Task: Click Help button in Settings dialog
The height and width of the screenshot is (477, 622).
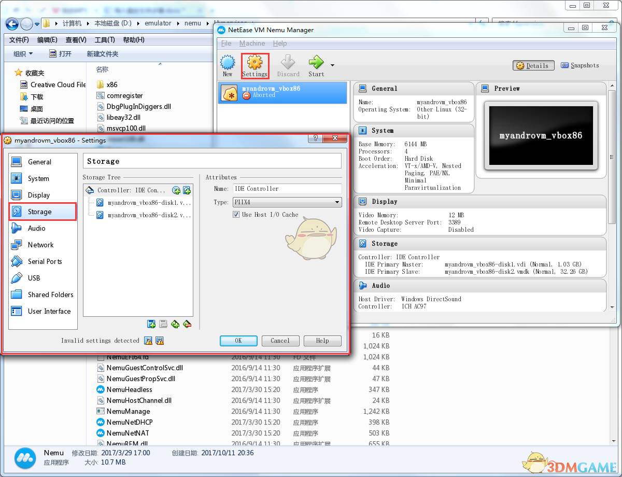Action: [322, 341]
